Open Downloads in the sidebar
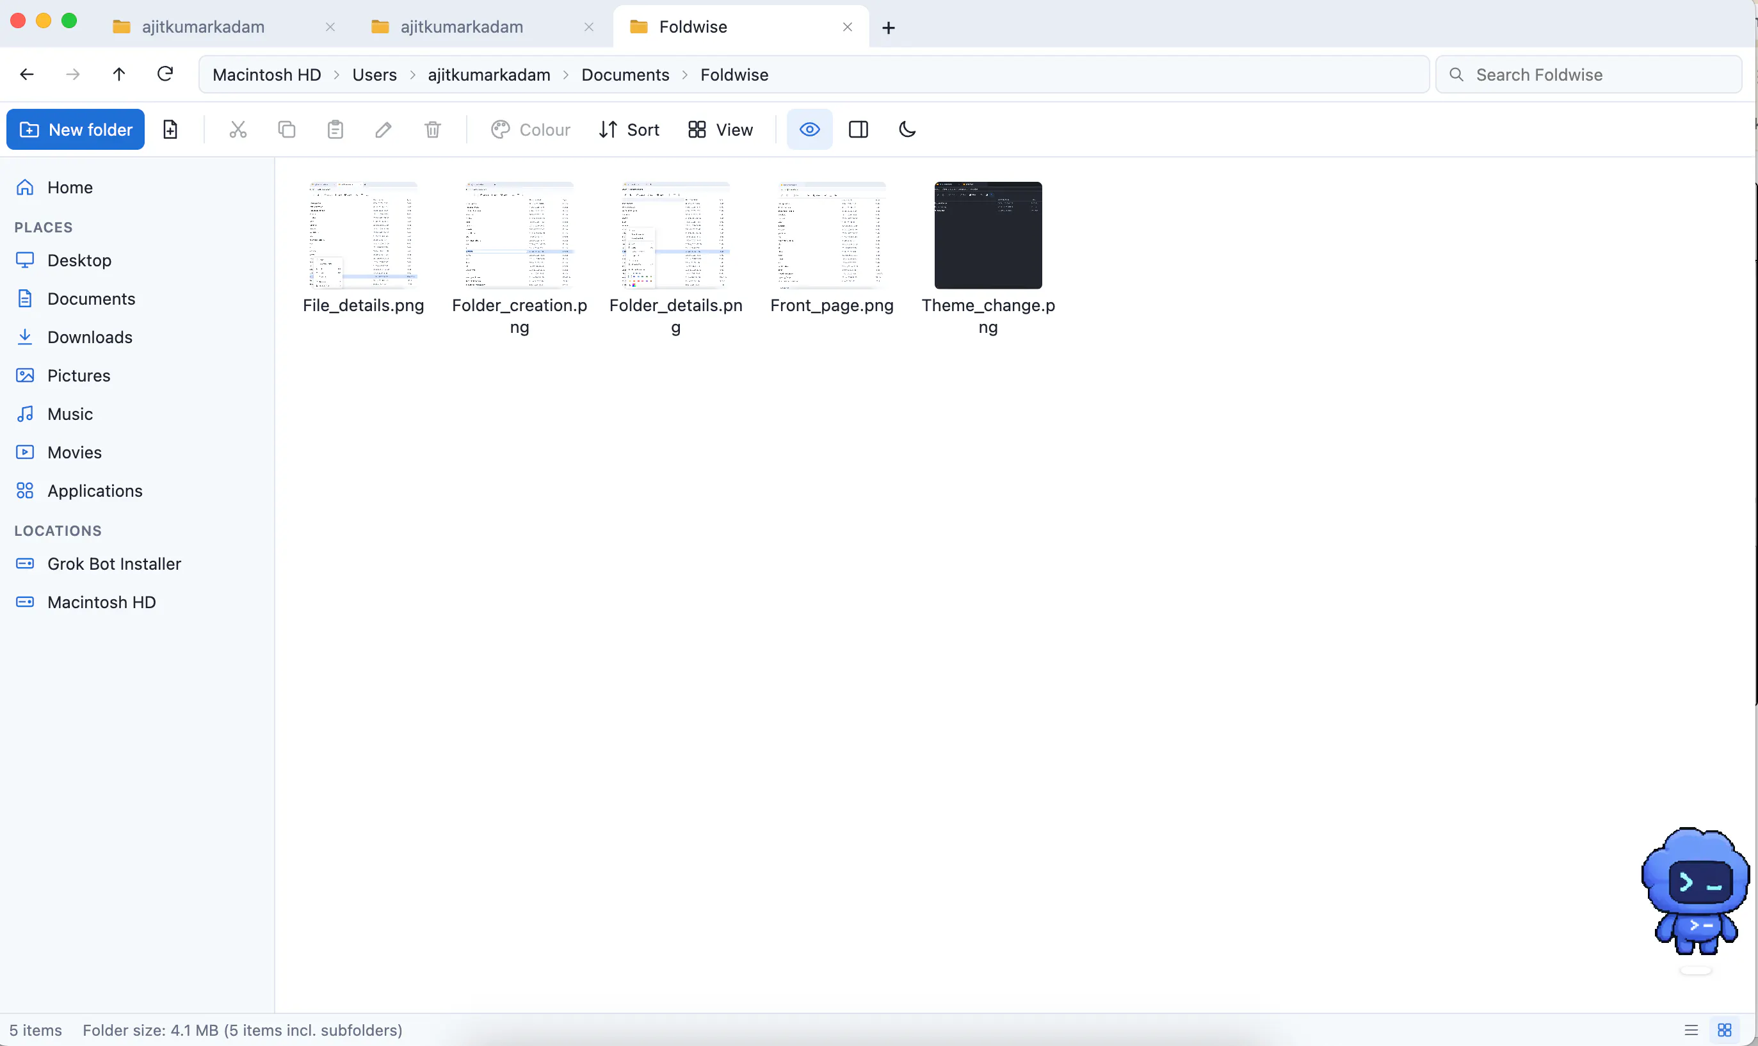The image size is (1758, 1046). pos(138,337)
